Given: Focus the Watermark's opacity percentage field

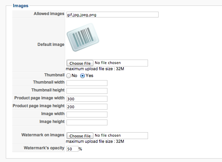Looking at the screenshot, I should coord(72,149).
